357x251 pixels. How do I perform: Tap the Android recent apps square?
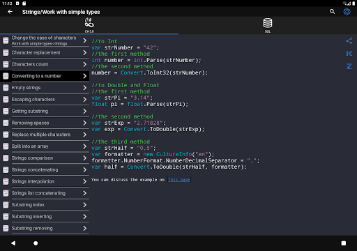coord(344,243)
